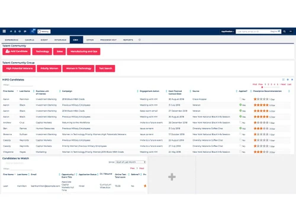The width and height of the screenshot is (296, 222).
Task: Click the small circular icon after the Reports tab
Action: [140, 40]
